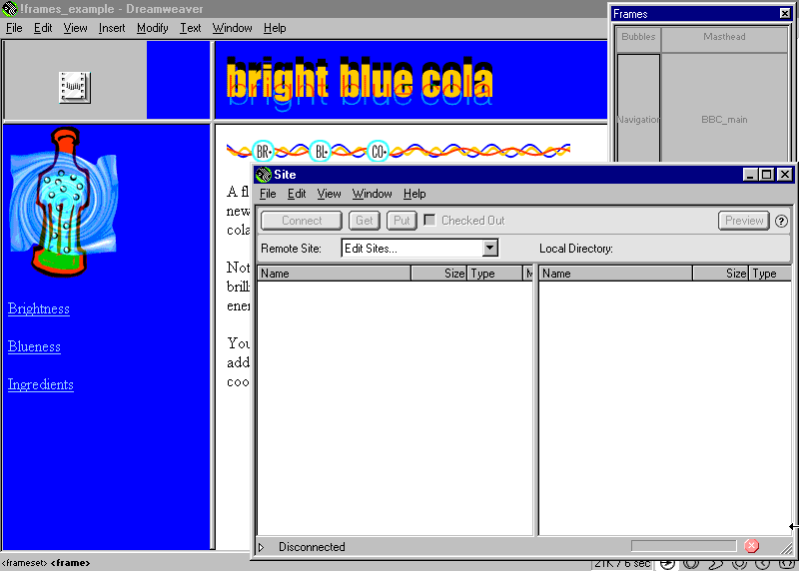Select the Masthead frame in the Frames panel
The width and height of the screenshot is (799, 571).
[x=724, y=39]
